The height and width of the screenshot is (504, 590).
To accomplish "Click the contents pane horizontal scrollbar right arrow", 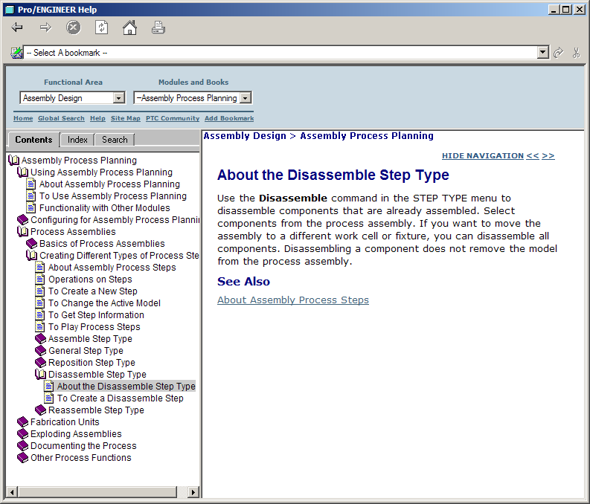I will [193, 492].
